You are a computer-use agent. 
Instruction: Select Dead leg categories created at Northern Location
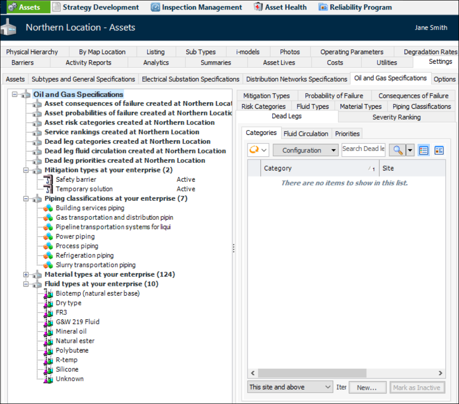pyautogui.click(x=128, y=141)
